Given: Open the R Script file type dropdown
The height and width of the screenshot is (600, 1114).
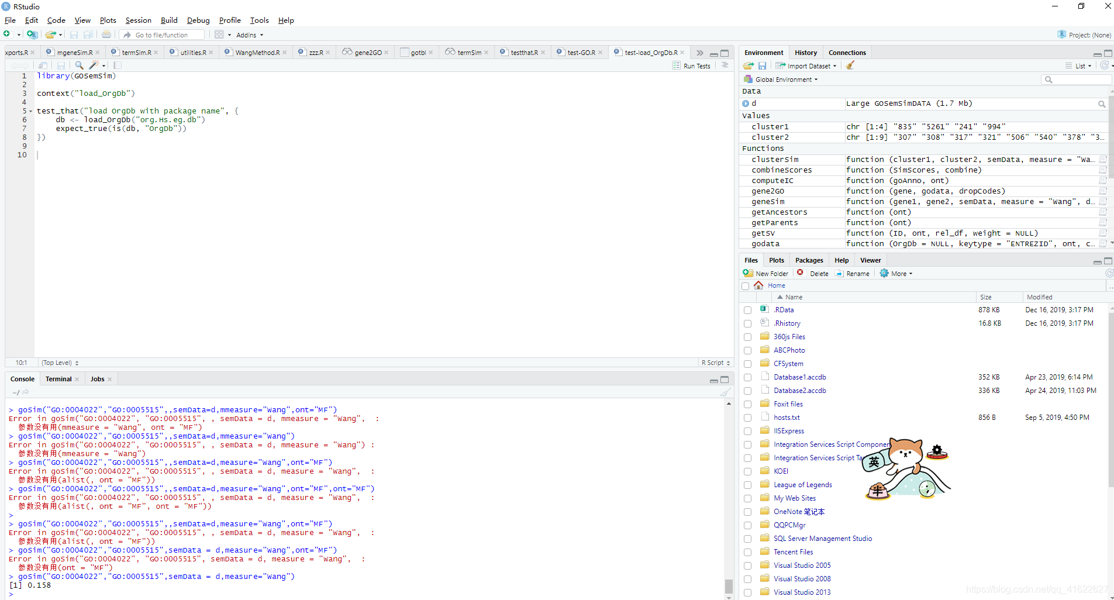Looking at the screenshot, I should [716, 363].
